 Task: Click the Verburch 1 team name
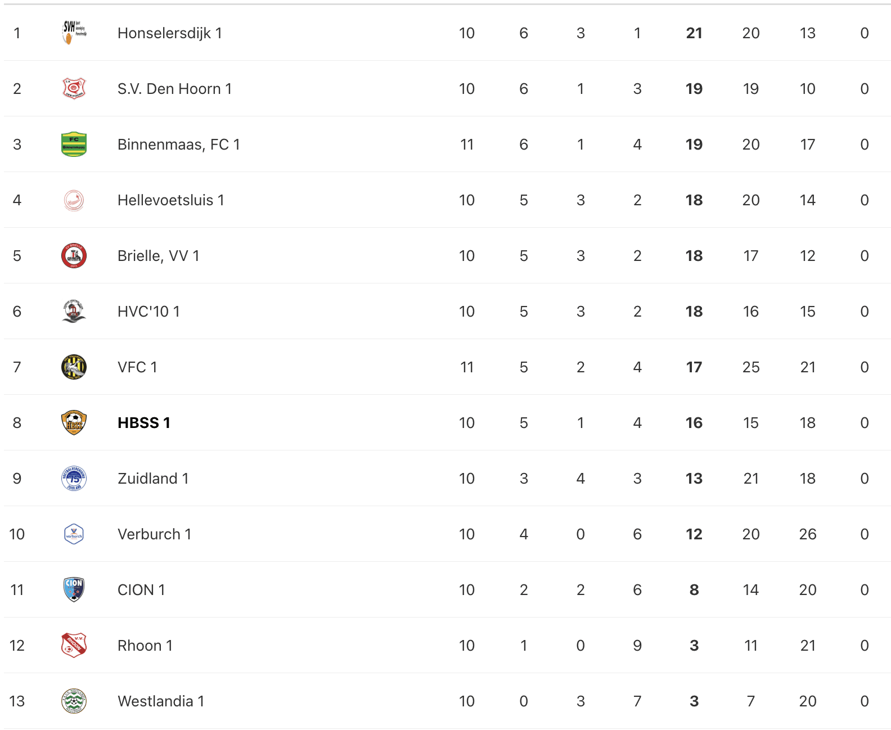pyautogui.click(x=155, y=534)
